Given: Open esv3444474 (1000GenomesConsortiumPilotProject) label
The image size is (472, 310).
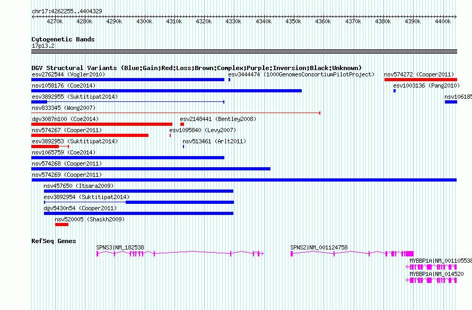Looking at the screenshot, I should [x=301, y=74].
